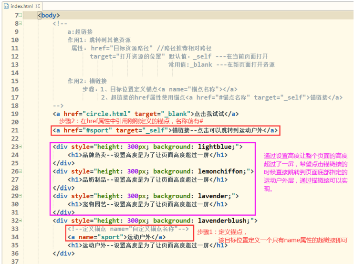Click the comment a:超链接 on line 9
The image size is (354, 264).
pos(80,32)
